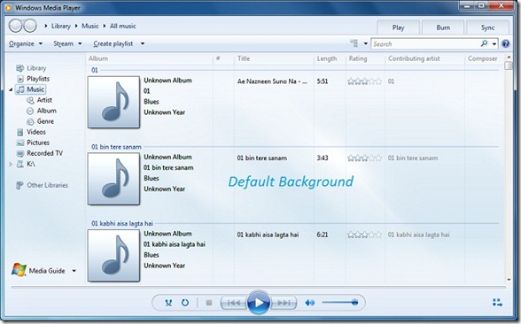Image resolution: width=521 pixels, height=324 pixels.
Task: Open the Artist view under Music
Action: 40,100
